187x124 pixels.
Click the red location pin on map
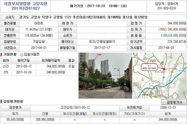[x=164, y=69]
